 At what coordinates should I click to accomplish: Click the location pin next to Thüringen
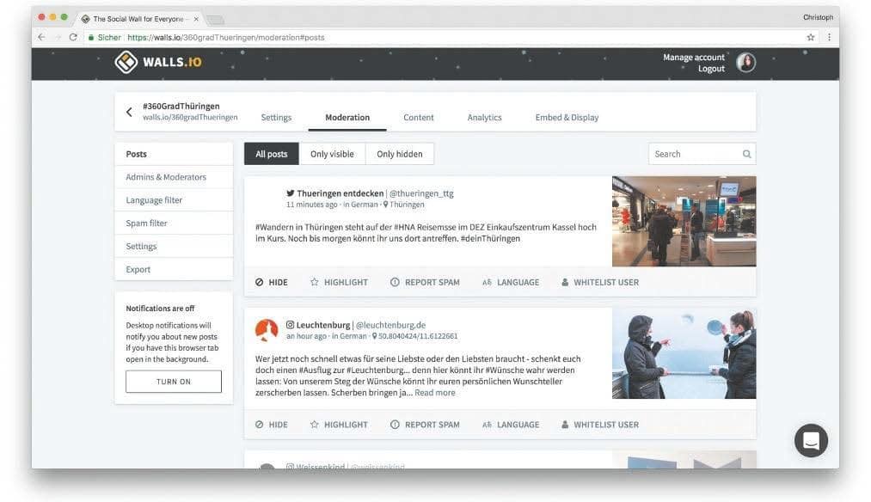tap(385, 205)
